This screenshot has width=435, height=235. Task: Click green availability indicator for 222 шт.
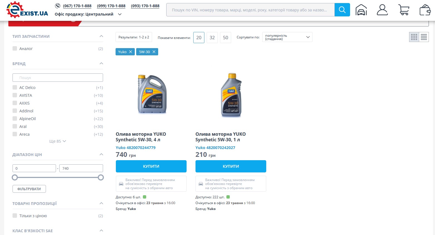click(228, 197)
